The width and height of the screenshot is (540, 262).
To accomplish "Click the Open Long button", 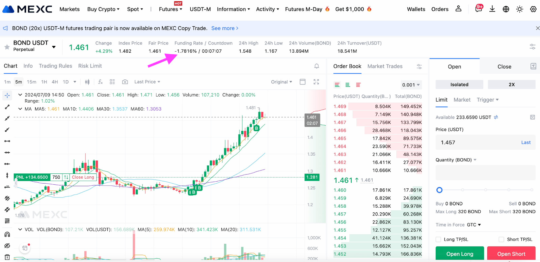I will point(460,254).
